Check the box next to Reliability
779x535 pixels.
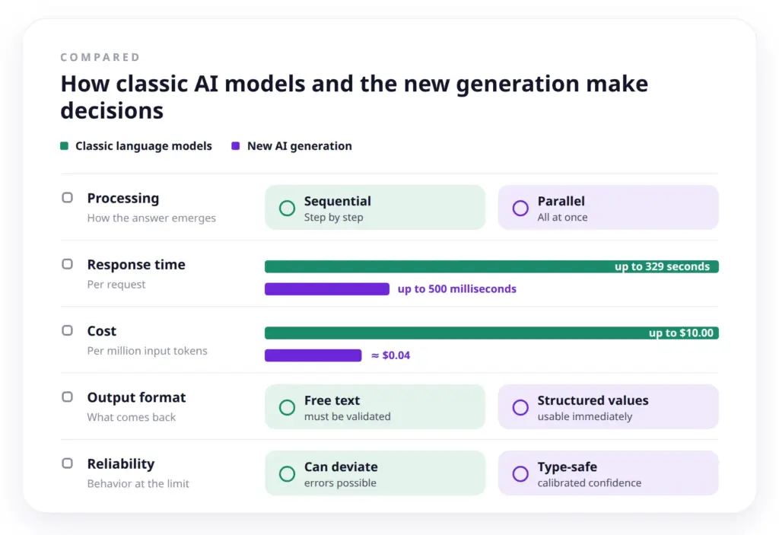[67, 463]
